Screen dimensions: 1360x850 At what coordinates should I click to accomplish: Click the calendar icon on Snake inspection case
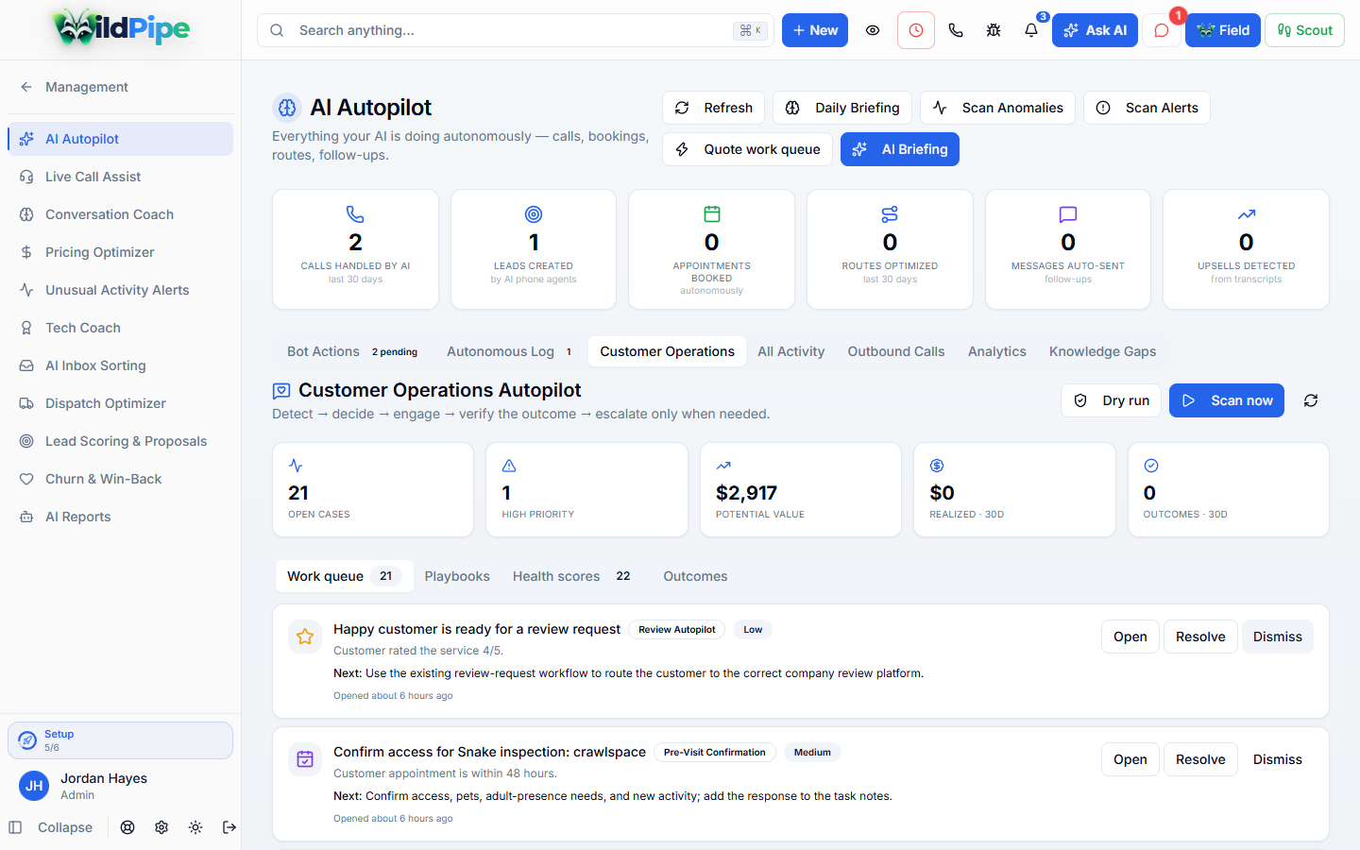(x=305, y=759)
